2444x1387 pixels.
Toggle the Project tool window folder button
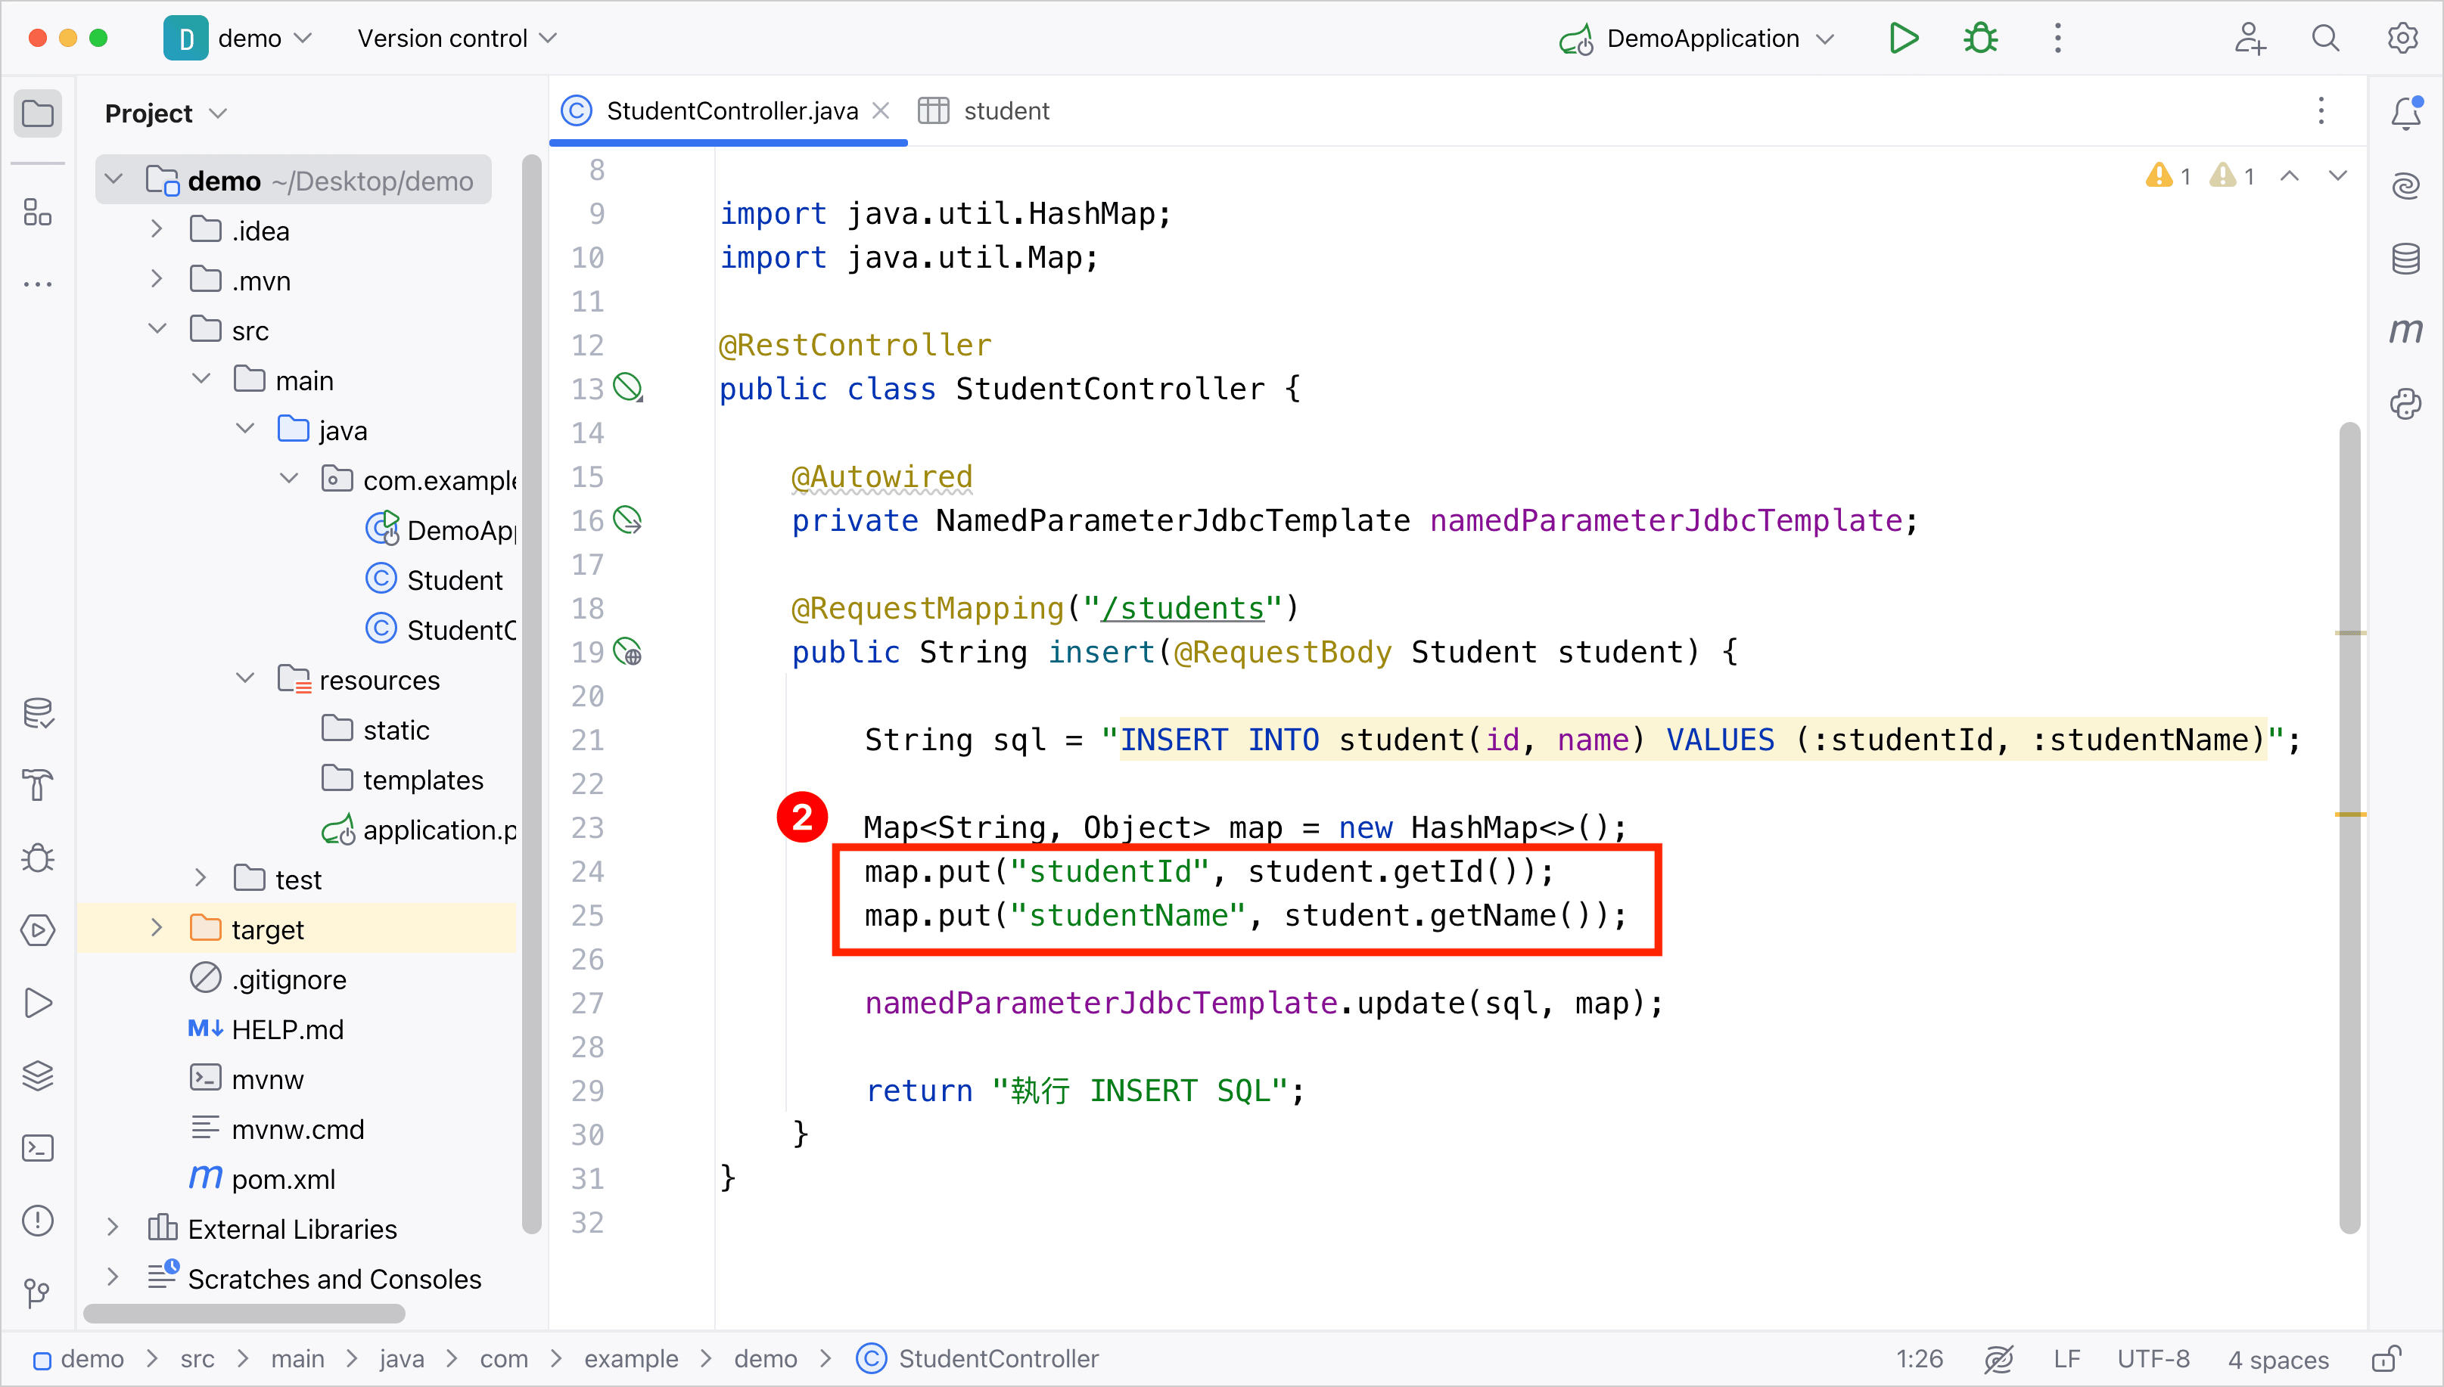38,113
